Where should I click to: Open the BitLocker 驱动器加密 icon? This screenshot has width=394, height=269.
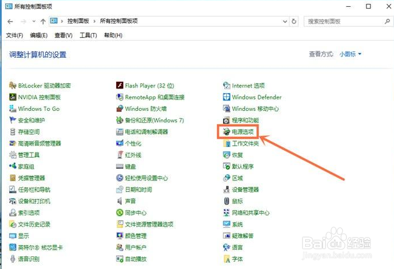(x=13, y=86)
